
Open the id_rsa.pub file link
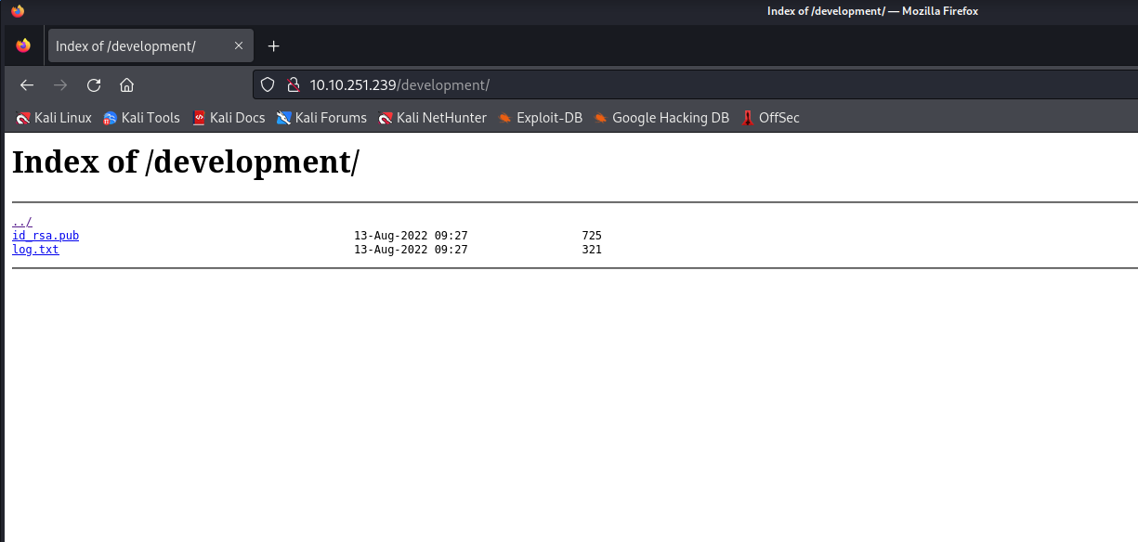46,236
